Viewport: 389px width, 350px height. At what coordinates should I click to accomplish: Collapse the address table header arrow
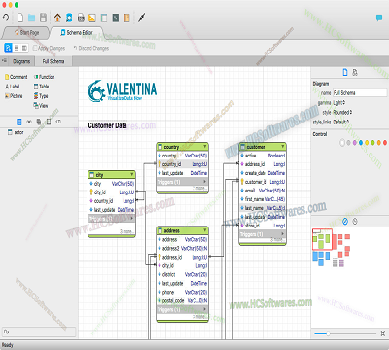tap(204, 230)
